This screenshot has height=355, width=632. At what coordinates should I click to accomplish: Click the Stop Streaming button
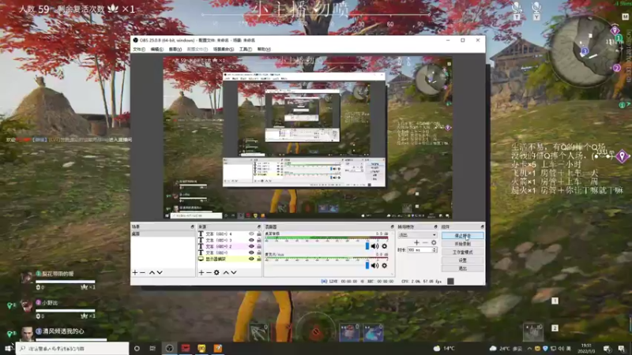pos(463,235)
